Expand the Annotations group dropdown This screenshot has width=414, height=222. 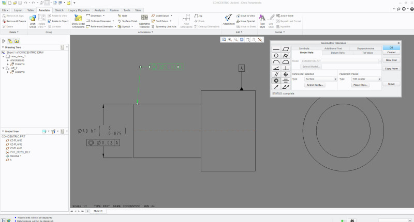tap(145, 32)
